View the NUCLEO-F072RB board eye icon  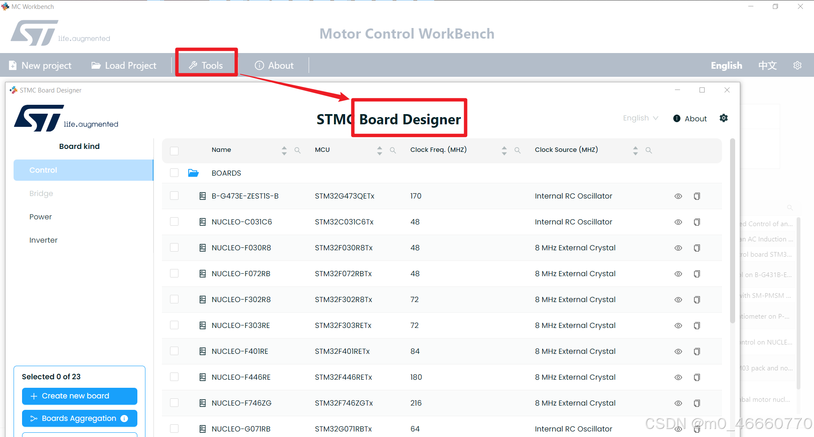tap(678, 274)
